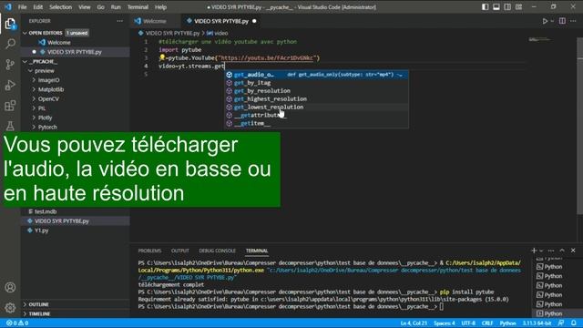This screenshot has width=583, height=328.
Task: Open the View menu
Action: pos(85,7)
